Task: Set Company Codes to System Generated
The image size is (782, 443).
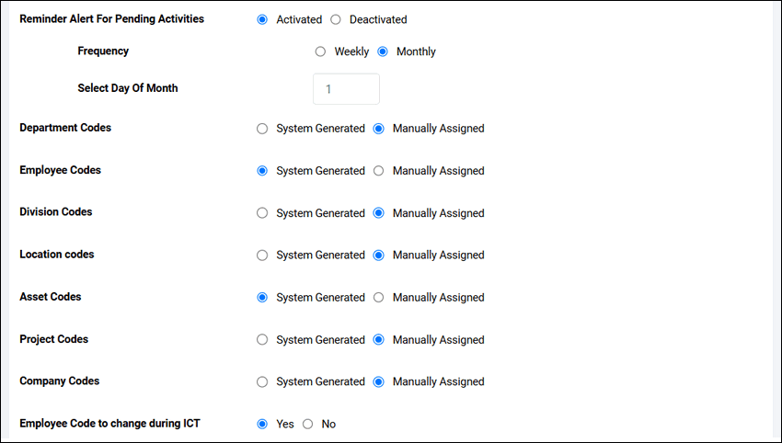Action: pos(262,381)
